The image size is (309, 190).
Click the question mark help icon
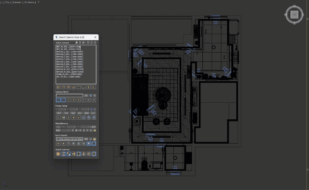pos(80,42)
